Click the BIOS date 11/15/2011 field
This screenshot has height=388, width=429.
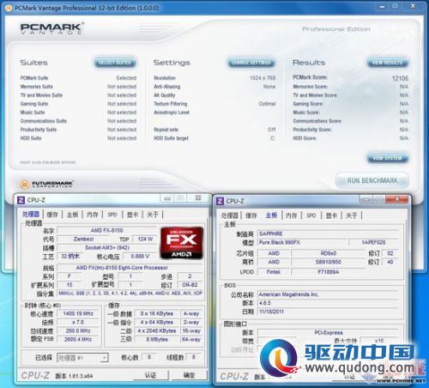click(x=328, y=312)
